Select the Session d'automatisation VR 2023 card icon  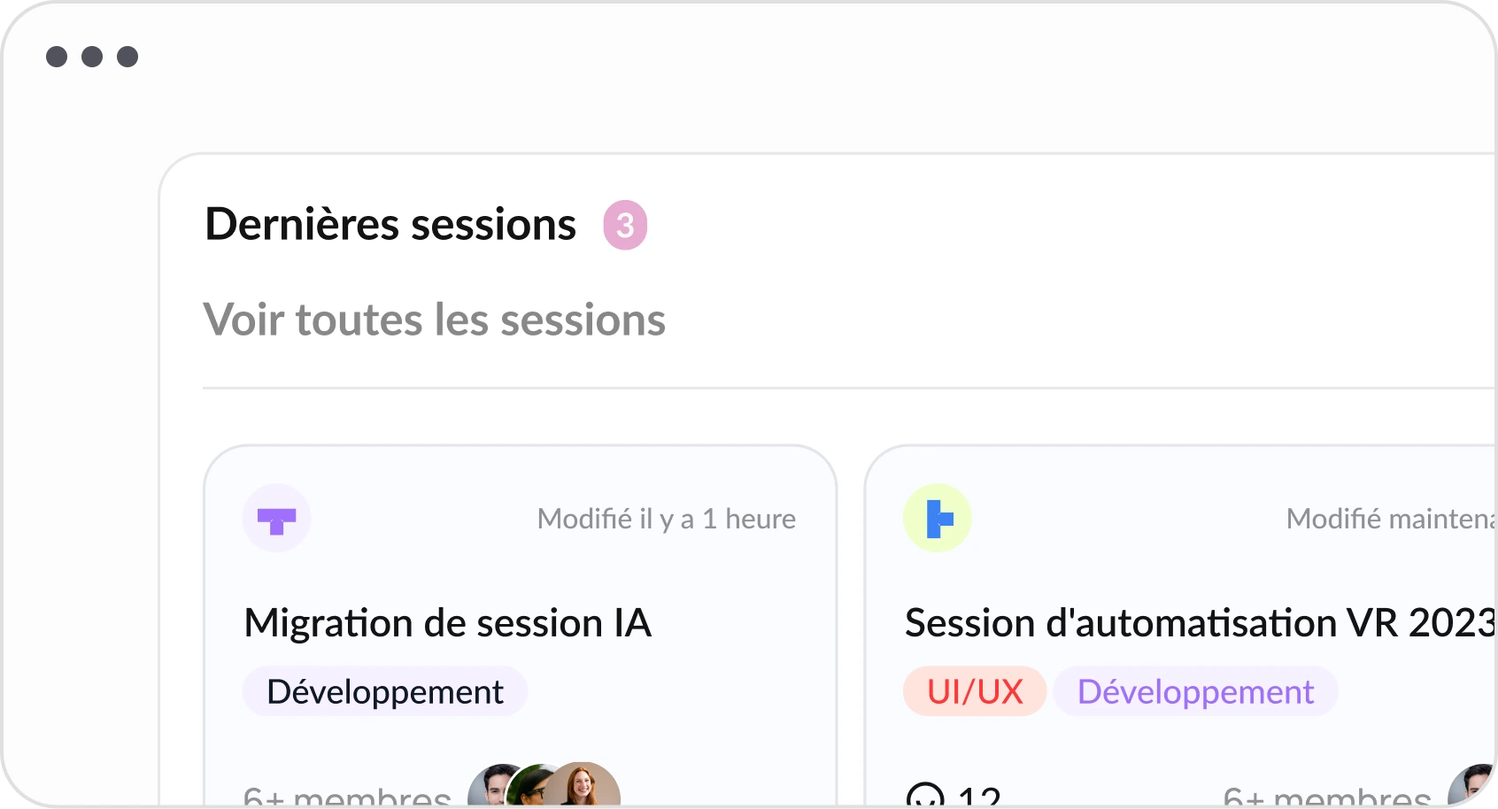[x=937, y=518]
